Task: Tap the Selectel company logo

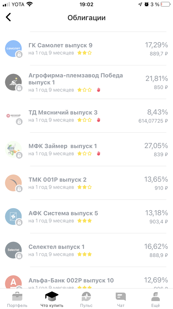Action: click(x=13, y=250)
